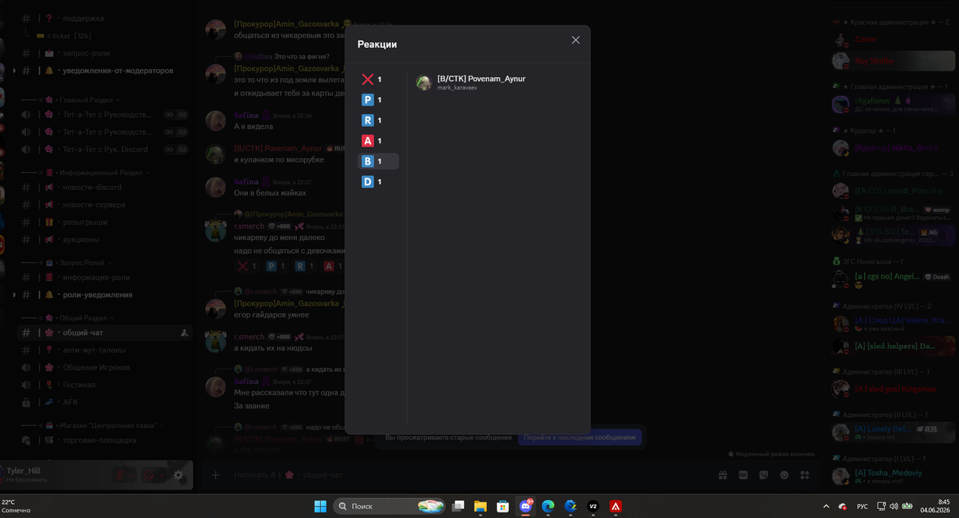Click Roy Shelby in member list
Screen dimensions: 959x518
click(x=892, y=61)
